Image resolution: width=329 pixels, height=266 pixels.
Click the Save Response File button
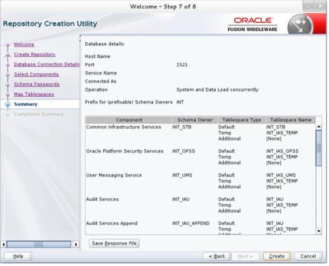[114, 243]
